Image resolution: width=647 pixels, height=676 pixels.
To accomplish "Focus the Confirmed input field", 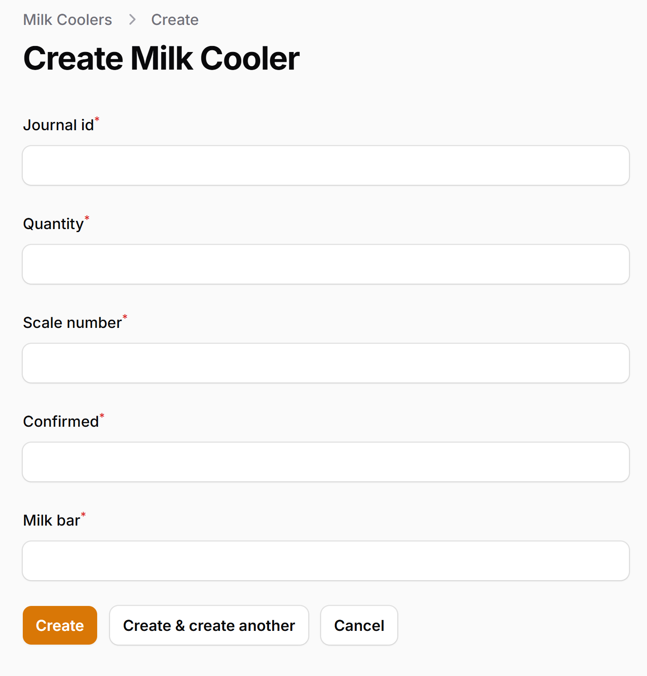I will pos(325,462).
